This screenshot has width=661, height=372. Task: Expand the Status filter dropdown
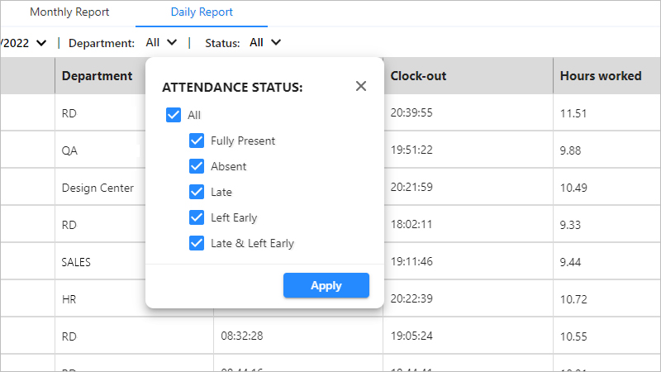265,42
